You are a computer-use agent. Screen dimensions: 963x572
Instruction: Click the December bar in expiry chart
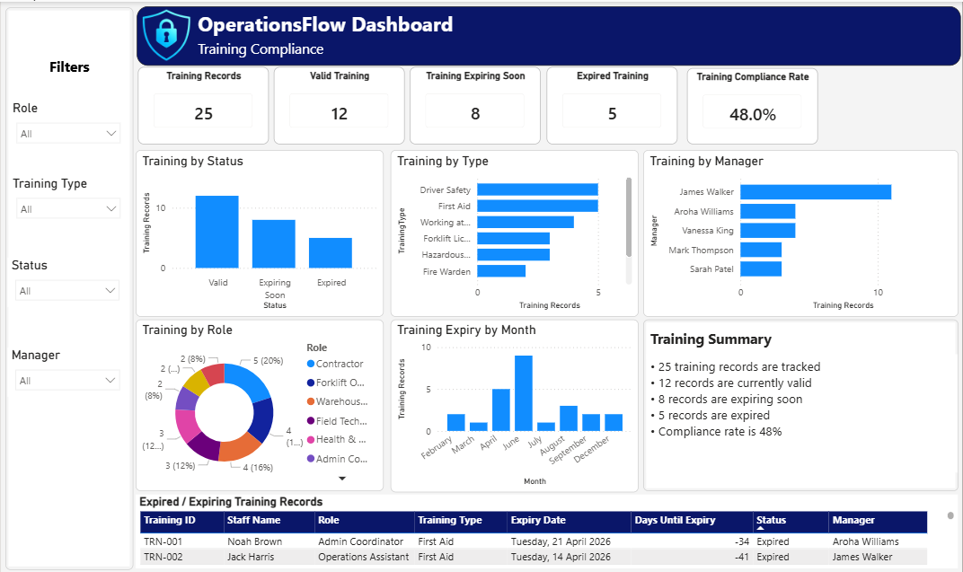coord(614,422)
